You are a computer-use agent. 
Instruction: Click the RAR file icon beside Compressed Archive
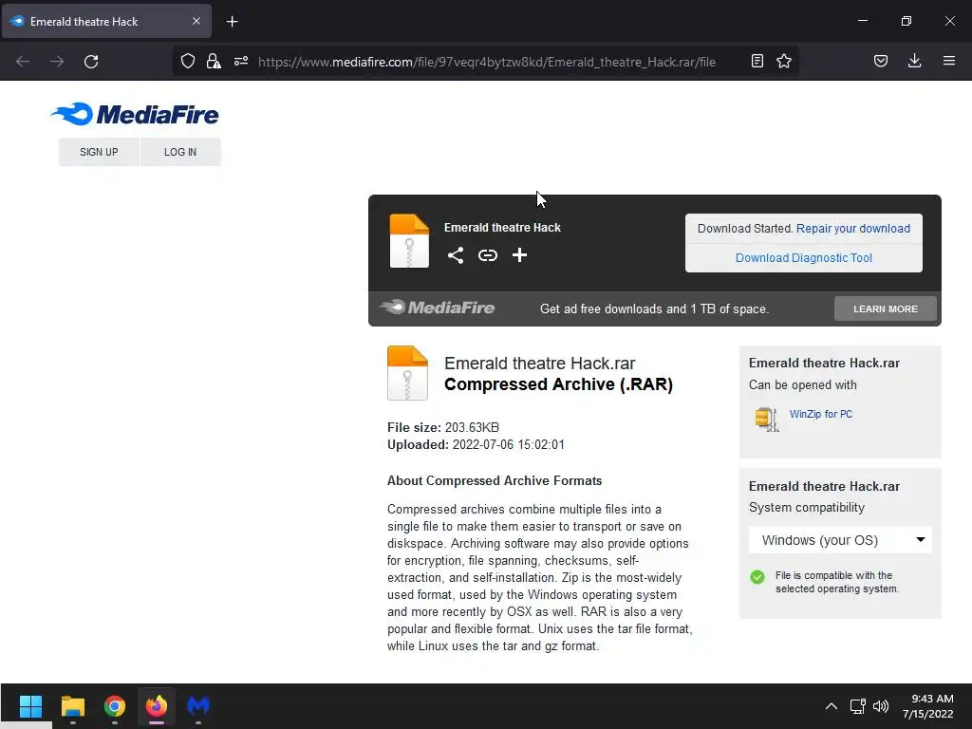(407, 372)
